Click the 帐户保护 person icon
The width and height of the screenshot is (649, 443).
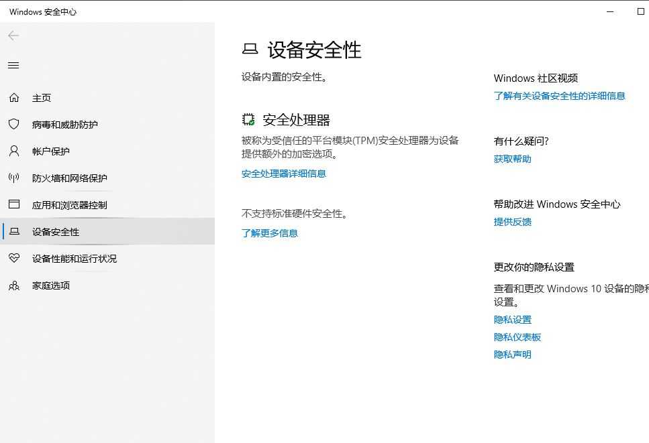(x=14, y=151)
